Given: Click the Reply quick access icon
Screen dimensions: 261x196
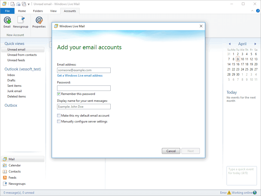Looking at the screenshot, I should click(x=18, y=4).
